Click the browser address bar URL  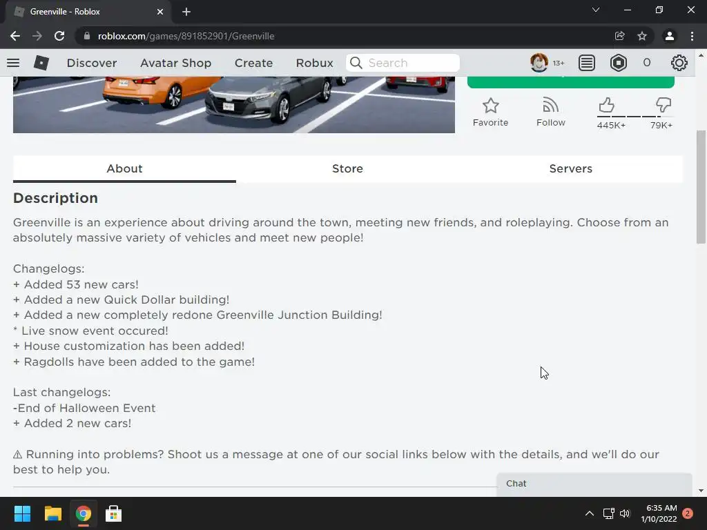point(186,36)
